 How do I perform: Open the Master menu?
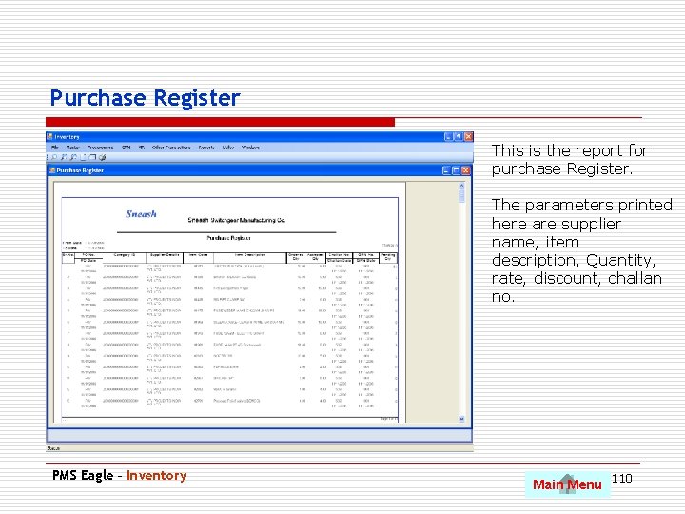(x=72, y=148)
